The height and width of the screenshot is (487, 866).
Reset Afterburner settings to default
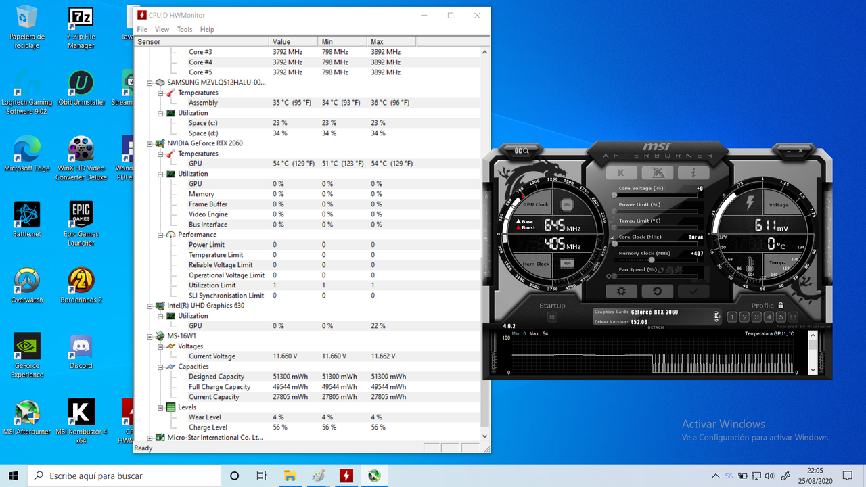coord(658,291)
